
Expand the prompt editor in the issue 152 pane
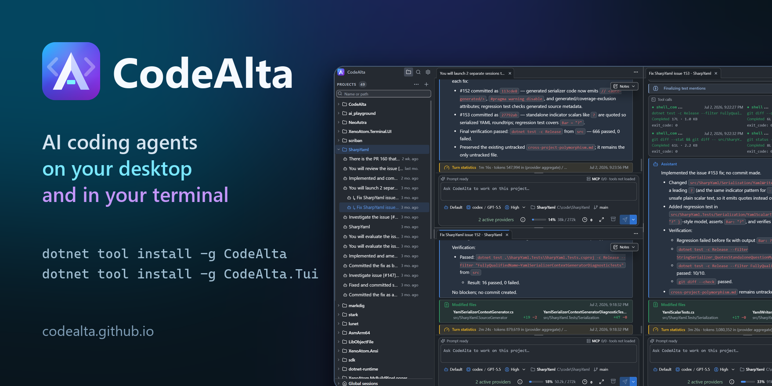click(602, 382)
